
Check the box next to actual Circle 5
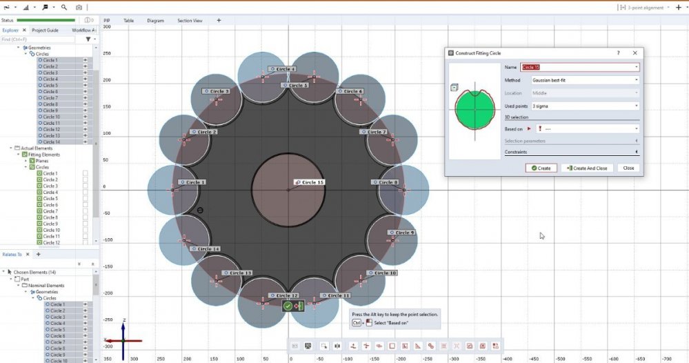point(86,199)
